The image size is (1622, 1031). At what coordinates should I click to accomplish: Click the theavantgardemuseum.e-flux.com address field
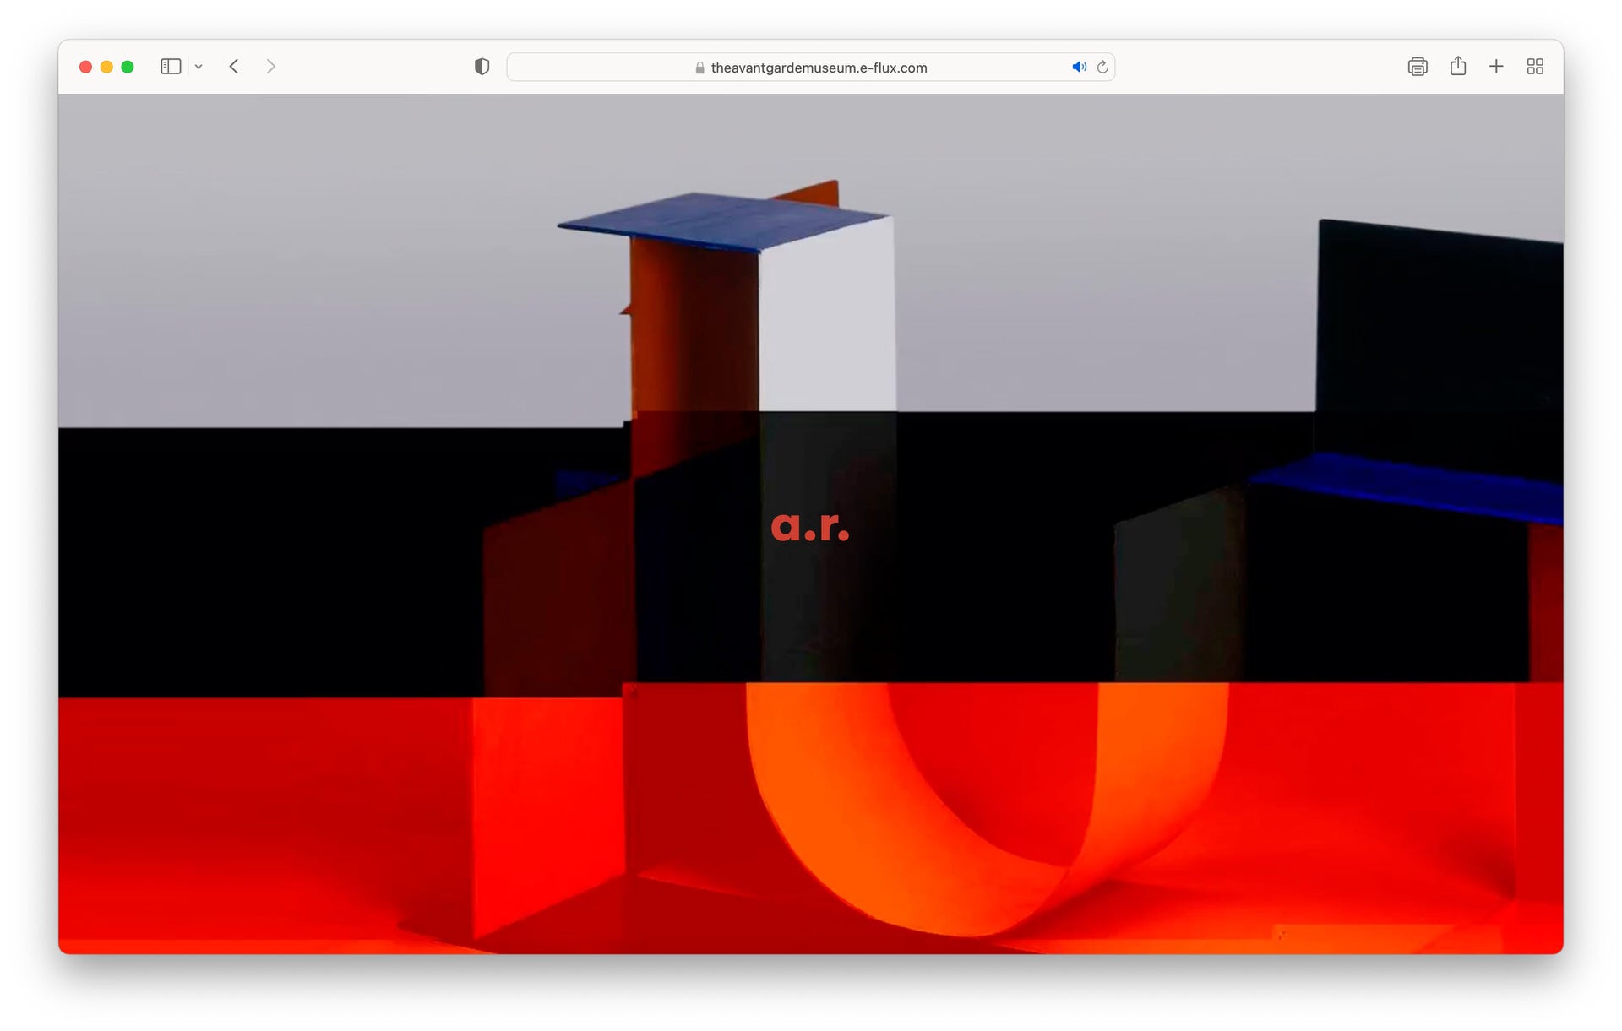(x=818, y=68)
